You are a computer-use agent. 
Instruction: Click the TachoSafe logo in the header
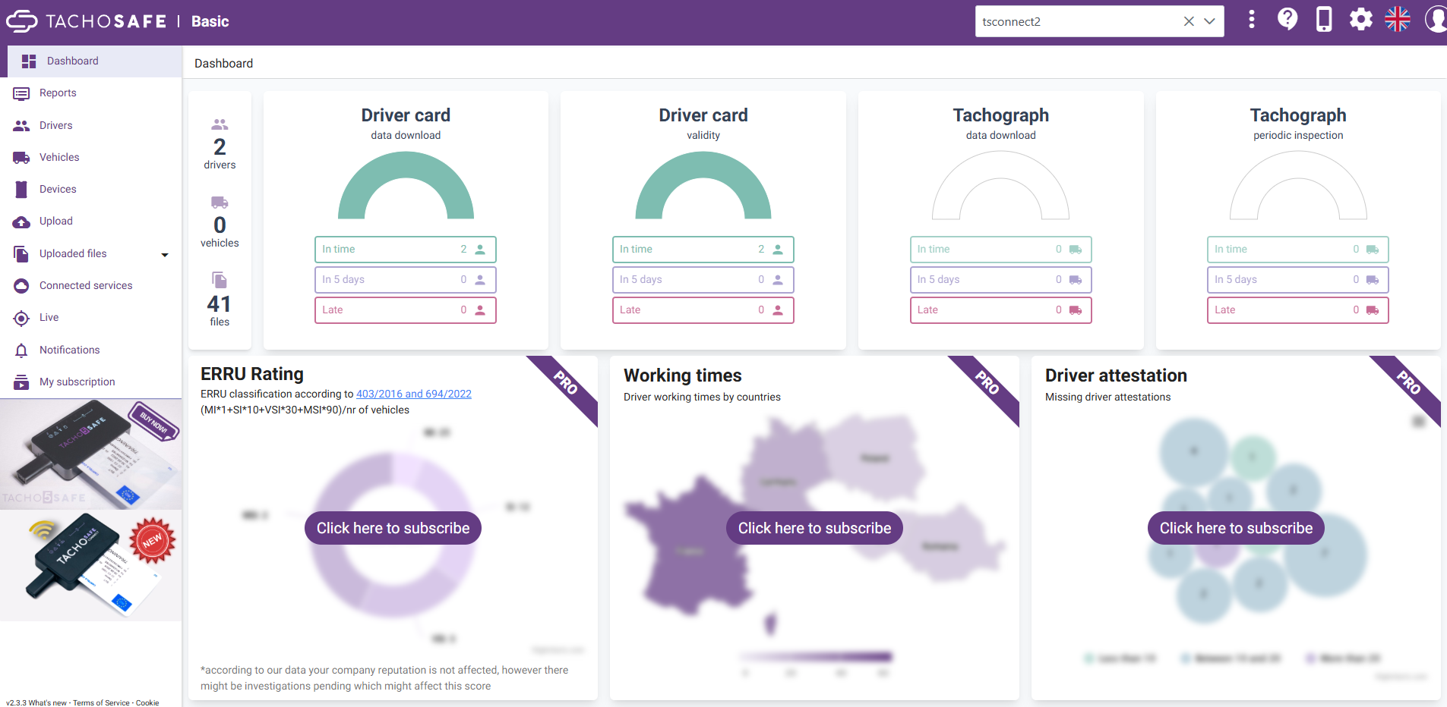(x=87, y=21)
